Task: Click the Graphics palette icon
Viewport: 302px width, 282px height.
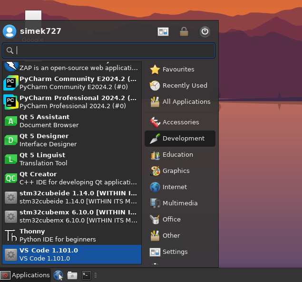Action: 155,171
